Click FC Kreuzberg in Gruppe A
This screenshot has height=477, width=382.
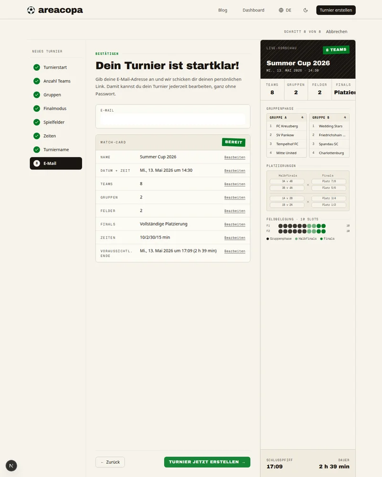pos(287,126)
